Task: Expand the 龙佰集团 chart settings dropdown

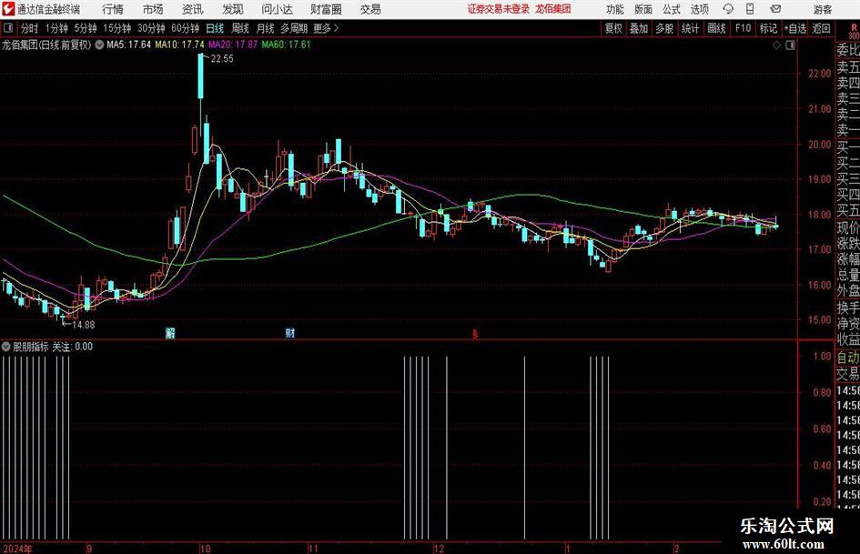Action: pyautogui.click(x=99, y=45)
